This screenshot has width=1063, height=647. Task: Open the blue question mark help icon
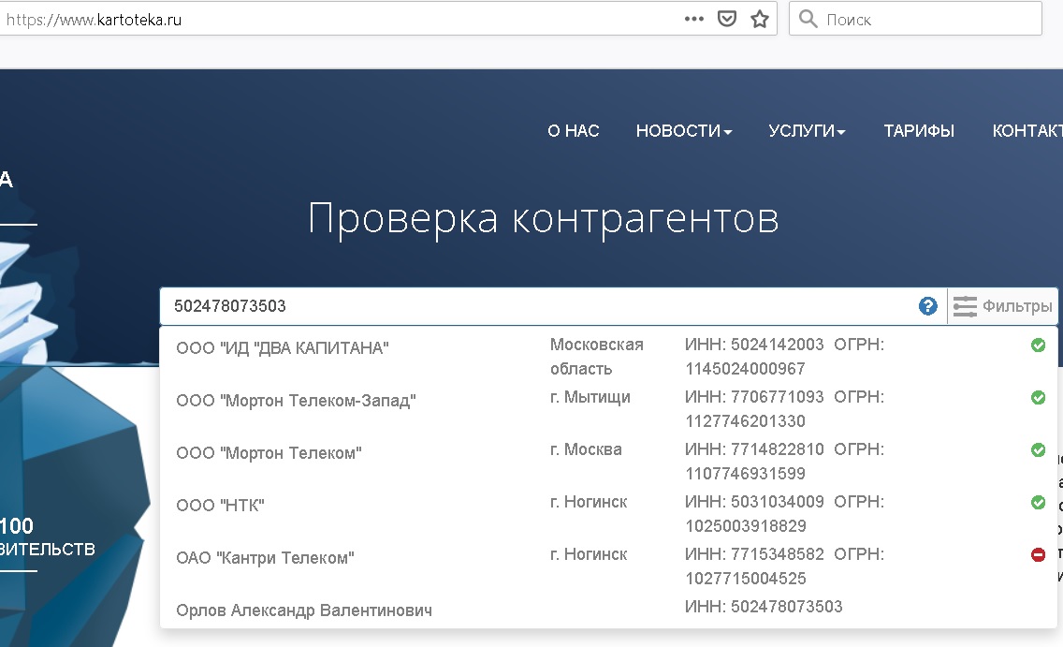tap(928, 306)
